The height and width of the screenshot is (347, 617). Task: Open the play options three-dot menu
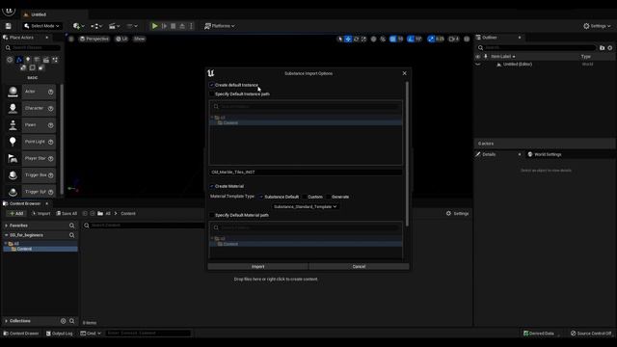click(191, 26)
